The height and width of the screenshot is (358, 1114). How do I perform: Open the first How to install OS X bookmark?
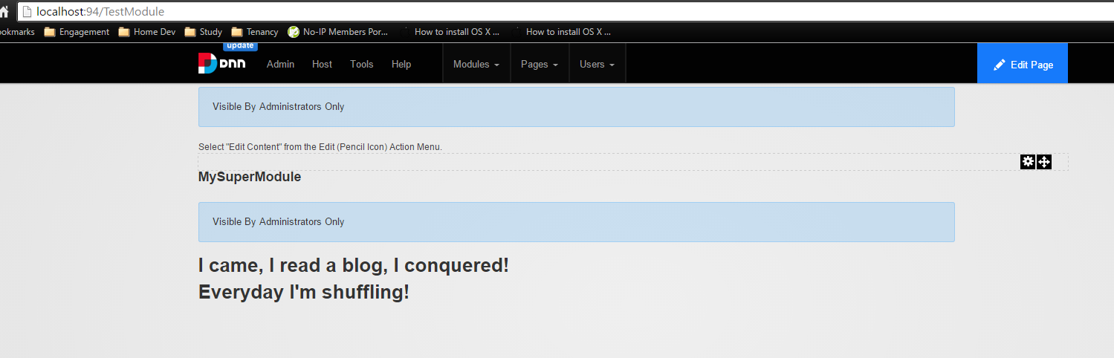[x=450, y=32]
